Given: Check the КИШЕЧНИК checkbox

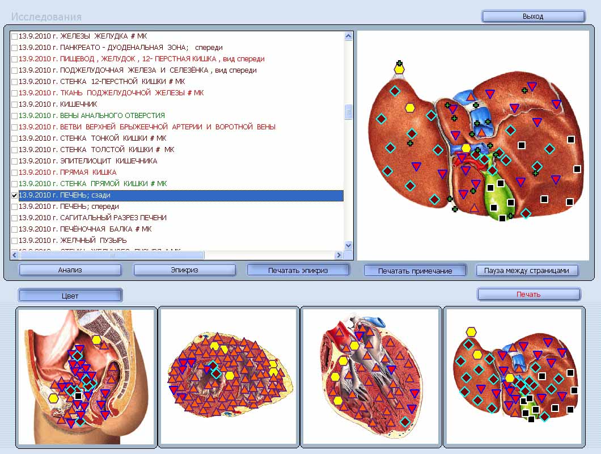Looking at the screenshot, I should tap(15, 104).
